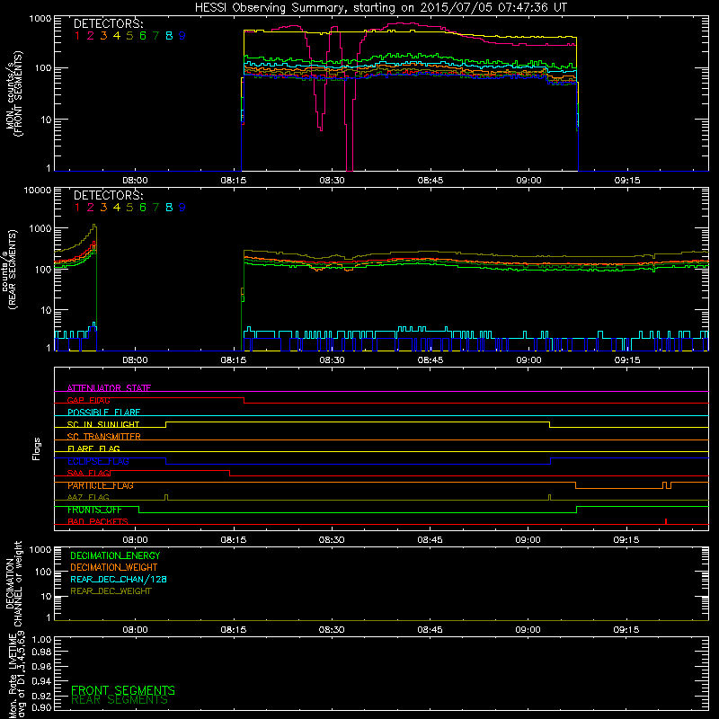The width and height of the screenshot is (719, 719).
Task: Click the 08:30 tick under the front segments plot
Action: tap(332, 181)
